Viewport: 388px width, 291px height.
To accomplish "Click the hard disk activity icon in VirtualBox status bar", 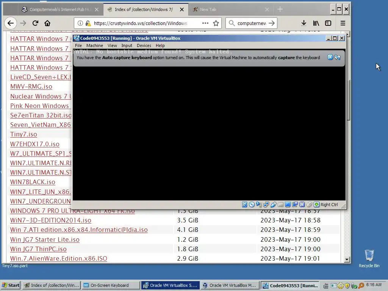I will tap(244, 204).
